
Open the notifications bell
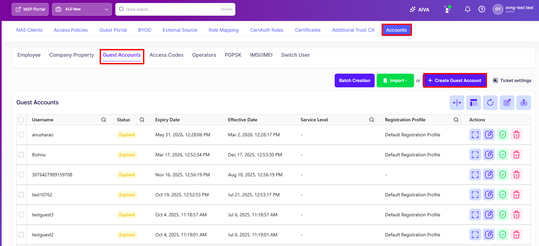click(x=467, y=9)
